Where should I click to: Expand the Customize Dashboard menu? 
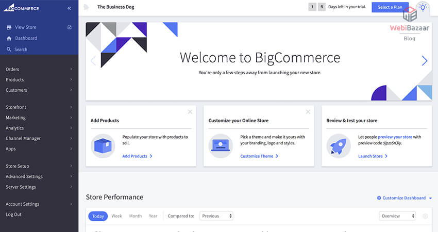(405, 198)
